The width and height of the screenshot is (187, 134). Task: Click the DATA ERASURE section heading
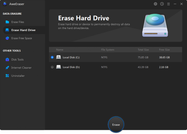(x=12, y=14)
